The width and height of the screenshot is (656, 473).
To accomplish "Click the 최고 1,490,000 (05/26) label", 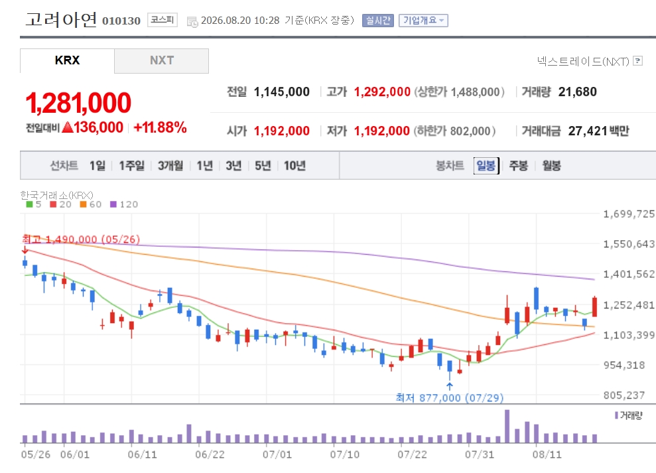I will 81,239.
